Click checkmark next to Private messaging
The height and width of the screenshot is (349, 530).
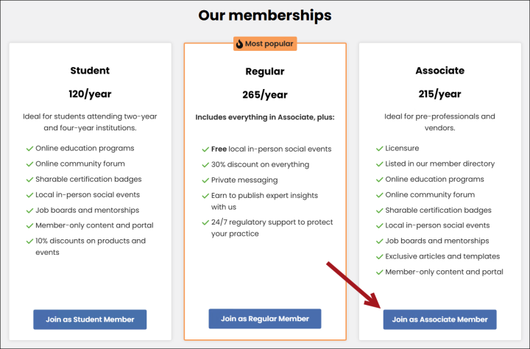click(205, 180)
